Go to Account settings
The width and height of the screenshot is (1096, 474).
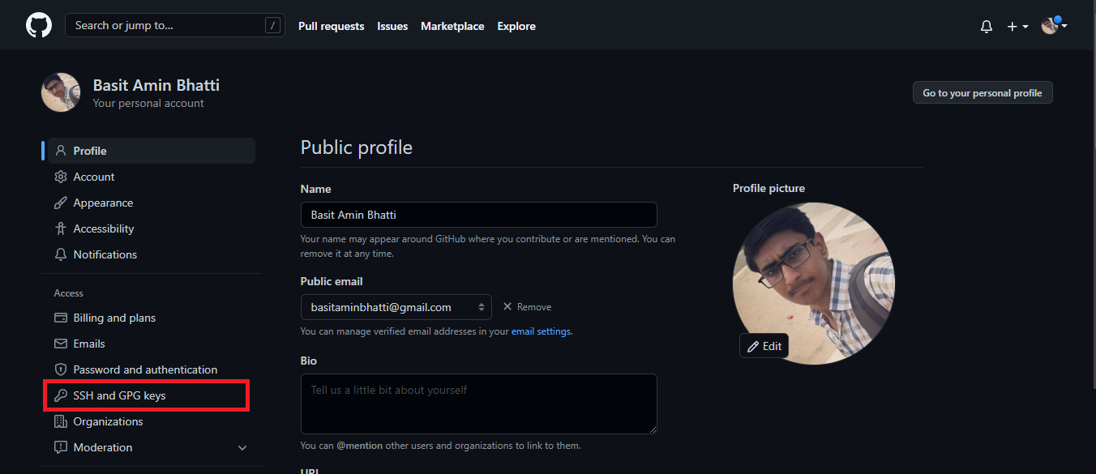pyautogui.click(x=152, y=177)
